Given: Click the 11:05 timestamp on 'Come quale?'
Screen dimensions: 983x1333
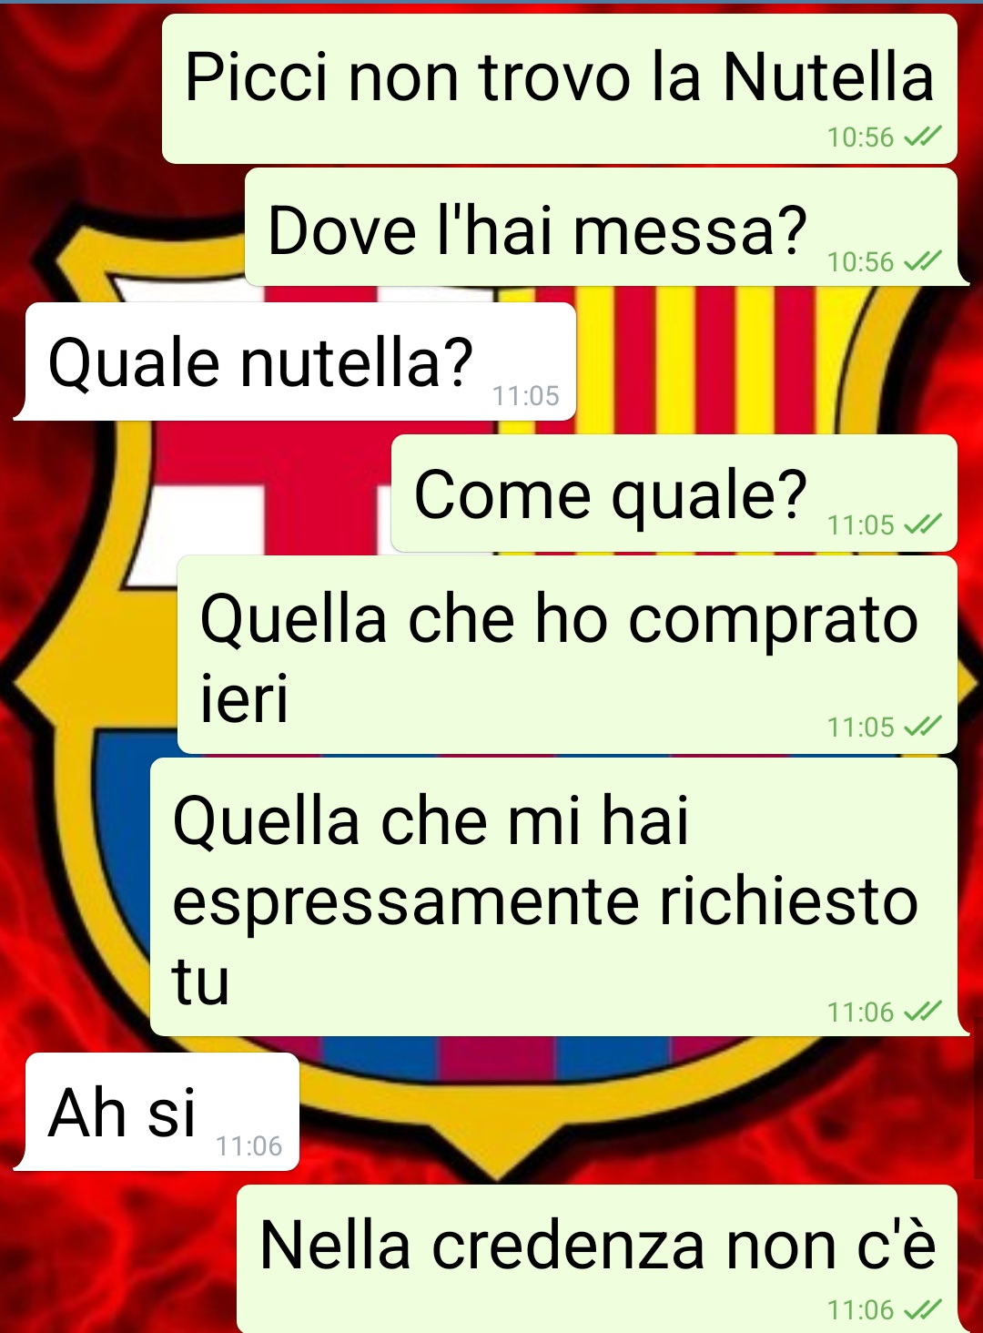Looking at the screenshot, I should point(860,524).
